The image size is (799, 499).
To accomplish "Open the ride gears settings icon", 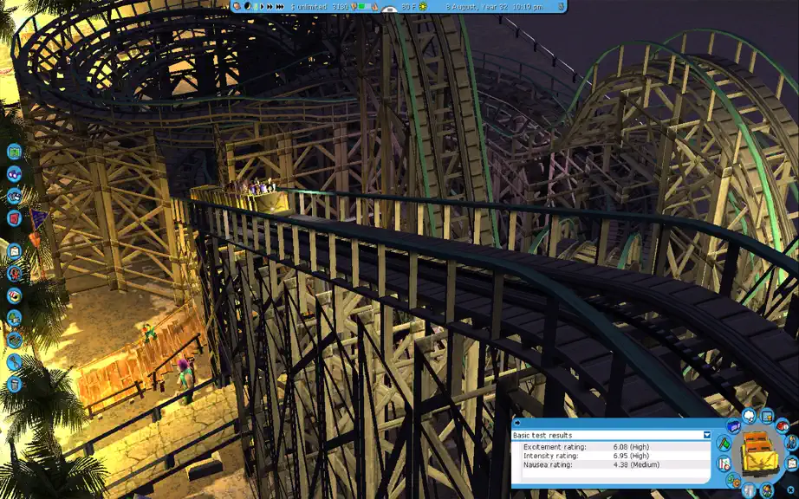I will [x=733, y=481].
